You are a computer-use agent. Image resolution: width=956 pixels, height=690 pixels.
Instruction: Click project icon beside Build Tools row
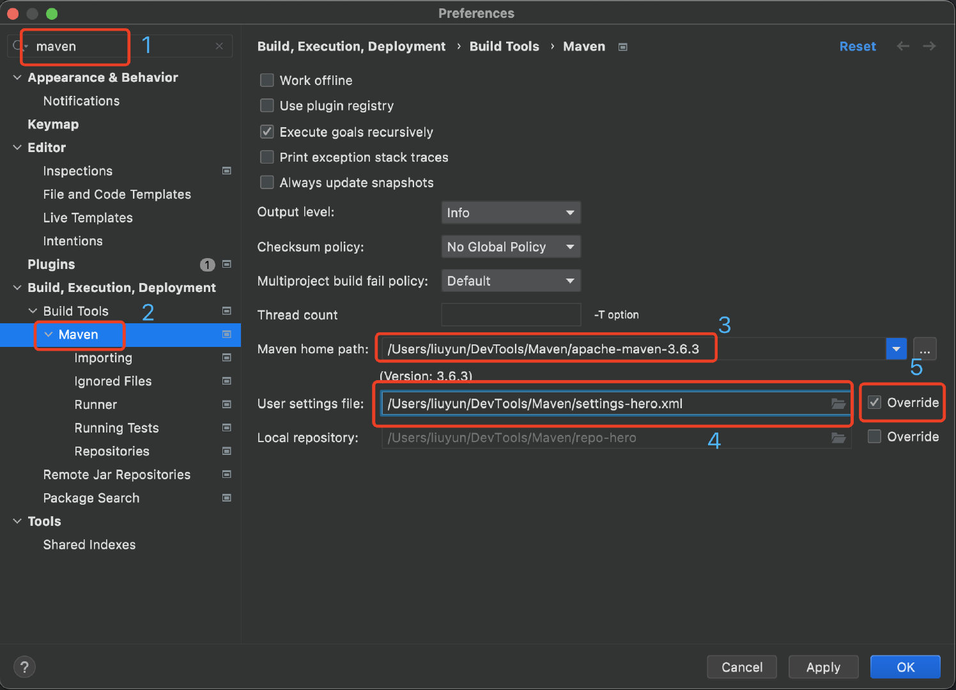coord(226,310)
